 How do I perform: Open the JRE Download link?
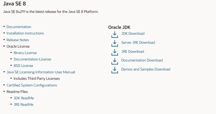pyautogui.click(x=132, y=51)
